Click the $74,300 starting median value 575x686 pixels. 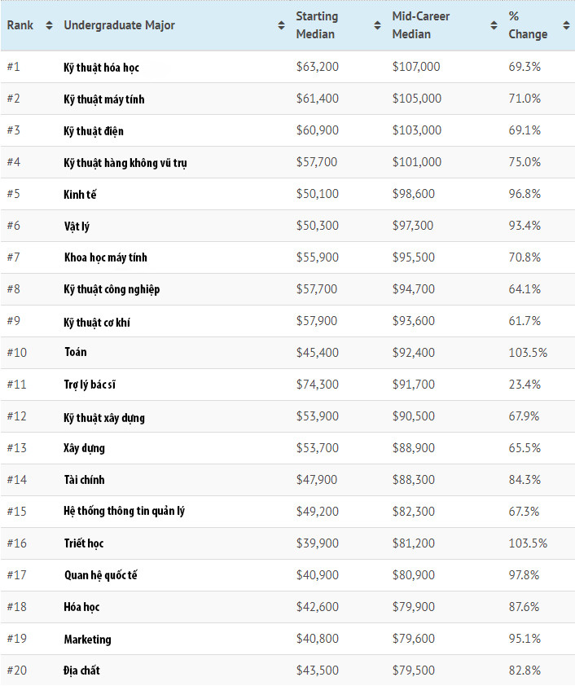point(316,384)
